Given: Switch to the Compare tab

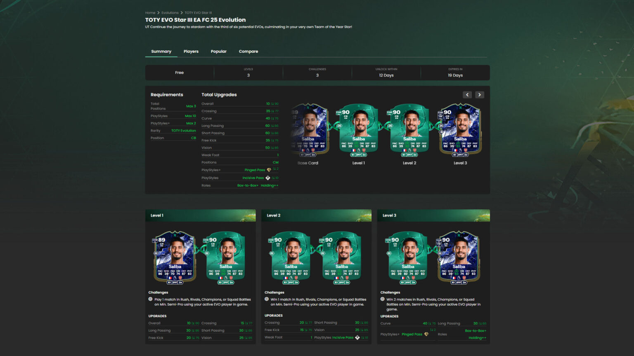Looking at the screenshot, I should [248, 51].
